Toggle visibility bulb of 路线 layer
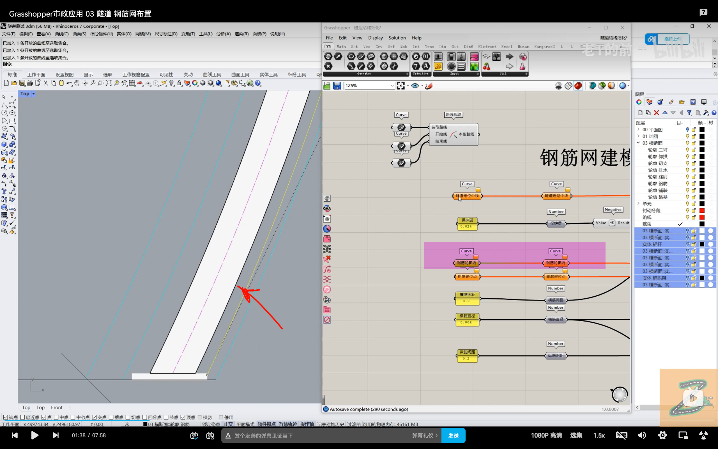718x449 pixels. coord(687,217)
